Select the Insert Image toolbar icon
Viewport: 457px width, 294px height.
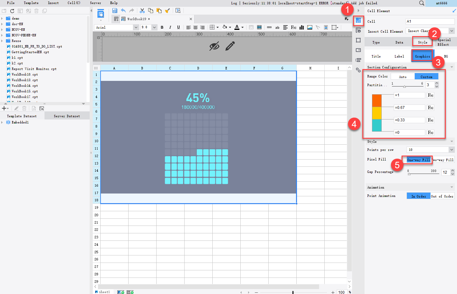[309, 27]
